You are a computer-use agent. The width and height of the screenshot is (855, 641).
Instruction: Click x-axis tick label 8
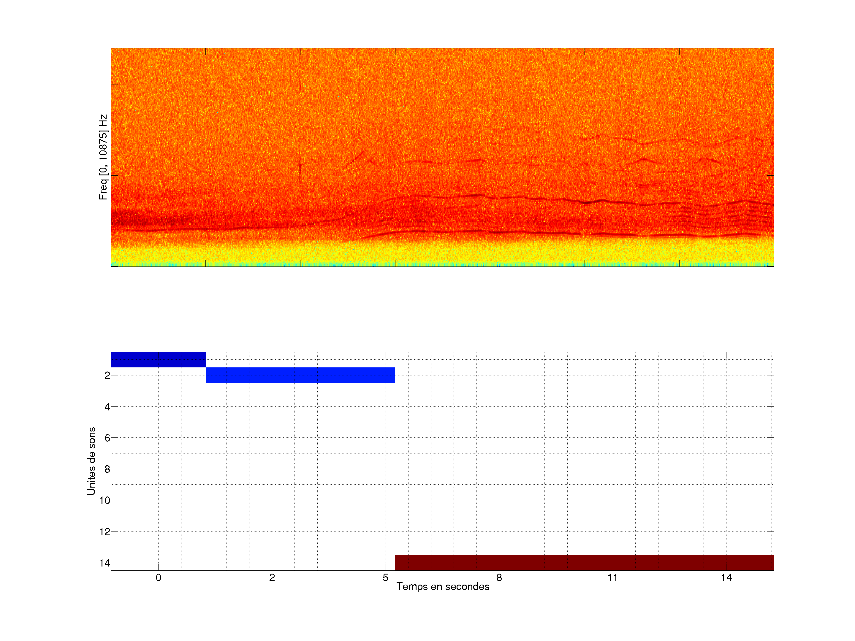pos(499,577)
